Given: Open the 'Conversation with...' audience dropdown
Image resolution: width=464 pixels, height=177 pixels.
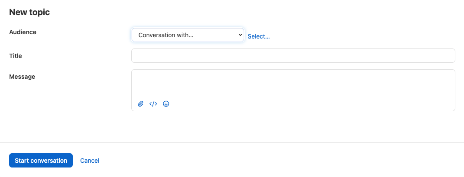Looking at the screenshot, I should (x=188, y=35).
